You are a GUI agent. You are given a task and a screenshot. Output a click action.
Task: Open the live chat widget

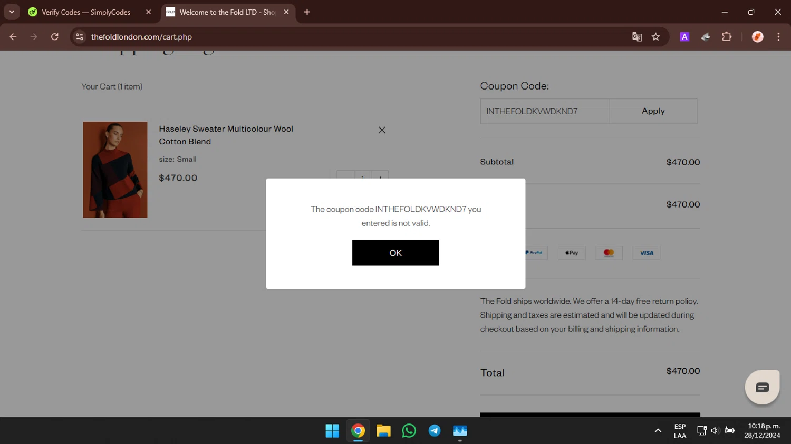pos(762,387)
